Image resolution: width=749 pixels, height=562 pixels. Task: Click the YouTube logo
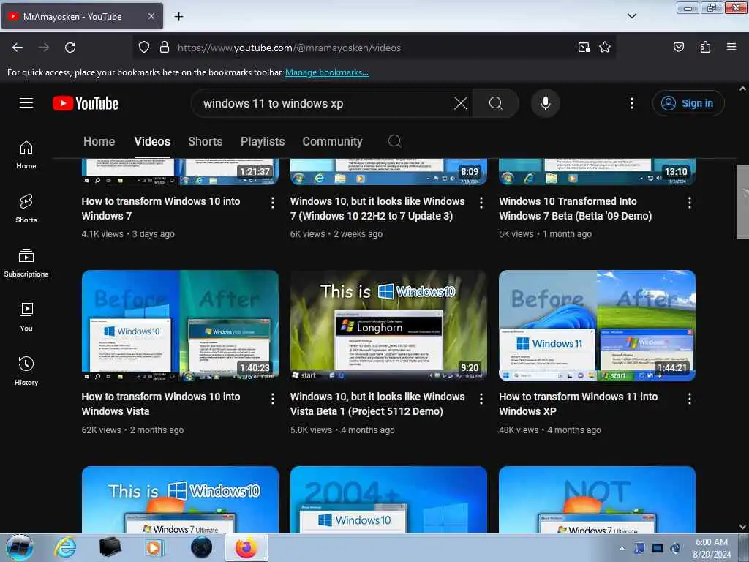click(86, 103)
